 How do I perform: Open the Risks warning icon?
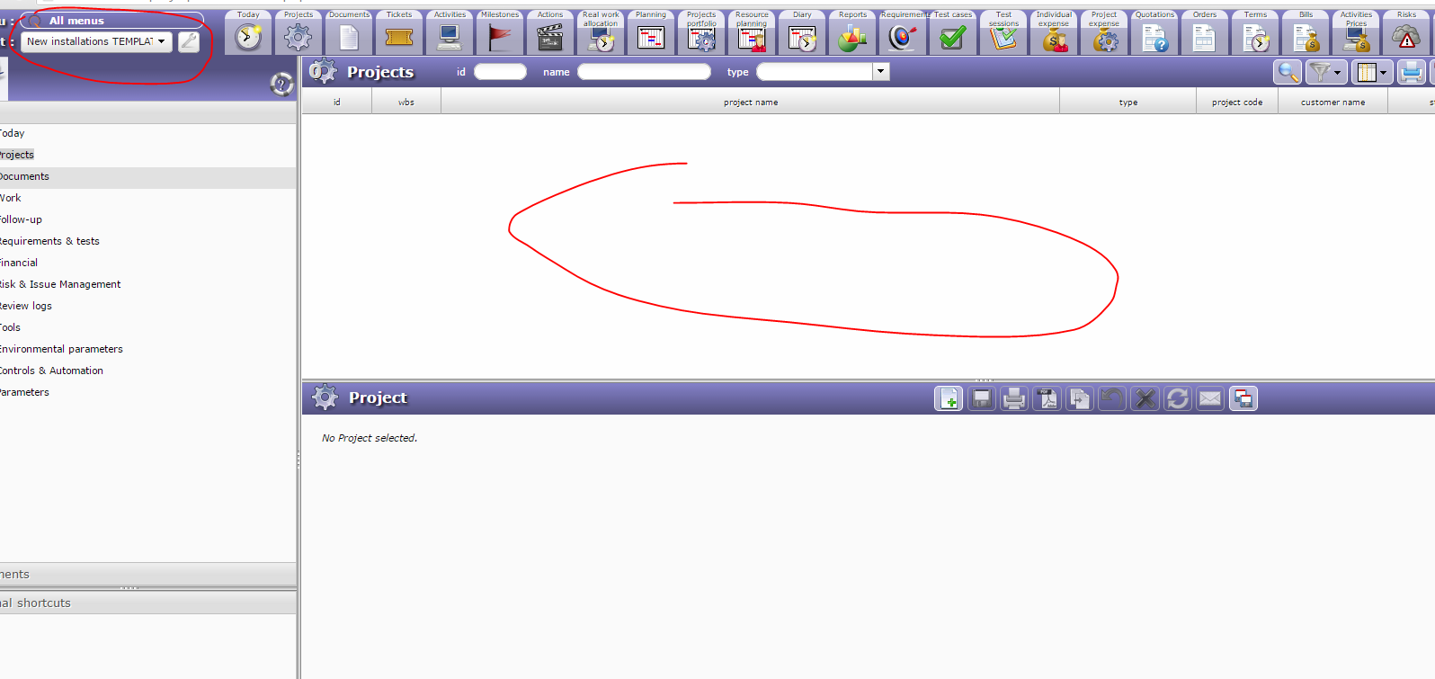[x=1406, y=37]
